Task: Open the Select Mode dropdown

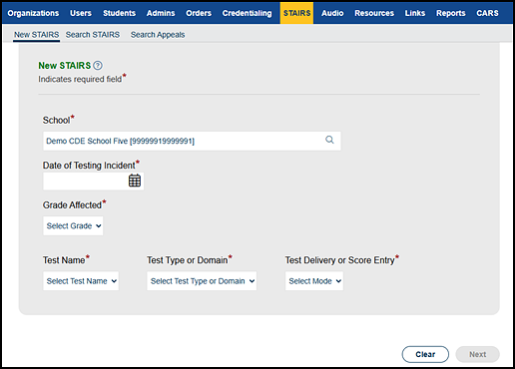Action: [314, 281]
